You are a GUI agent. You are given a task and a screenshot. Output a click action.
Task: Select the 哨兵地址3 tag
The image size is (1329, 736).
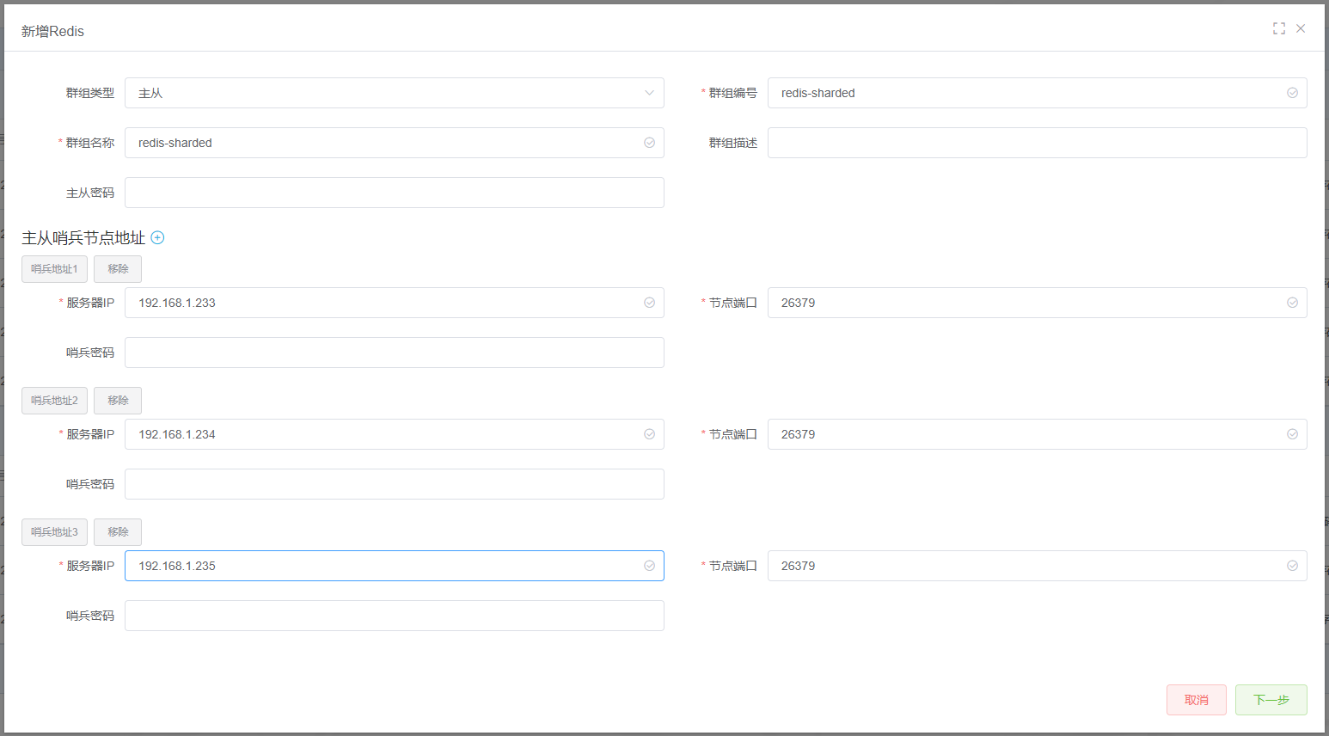tap(54, 532)
